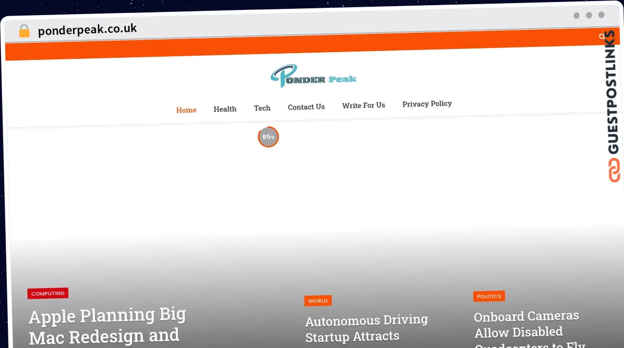Click the ponderpeak.co.uk address text
The image size is (624, 348).
87,30
